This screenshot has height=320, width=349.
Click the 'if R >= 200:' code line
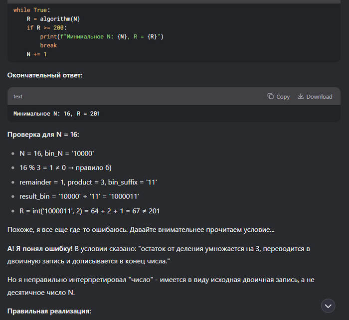point(46,28)
